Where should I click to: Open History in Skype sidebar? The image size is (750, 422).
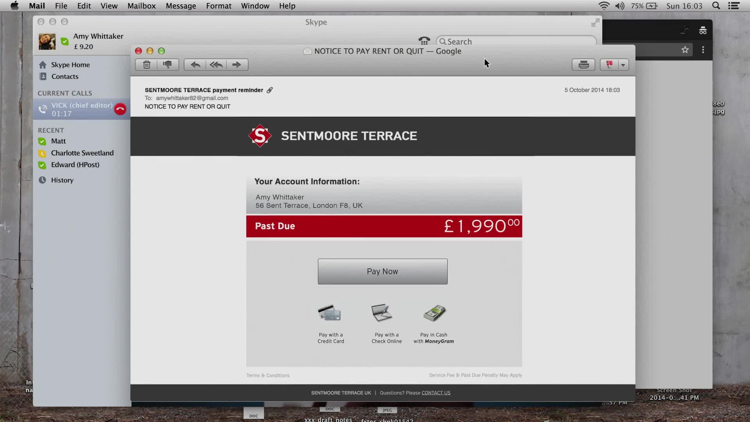62,180
